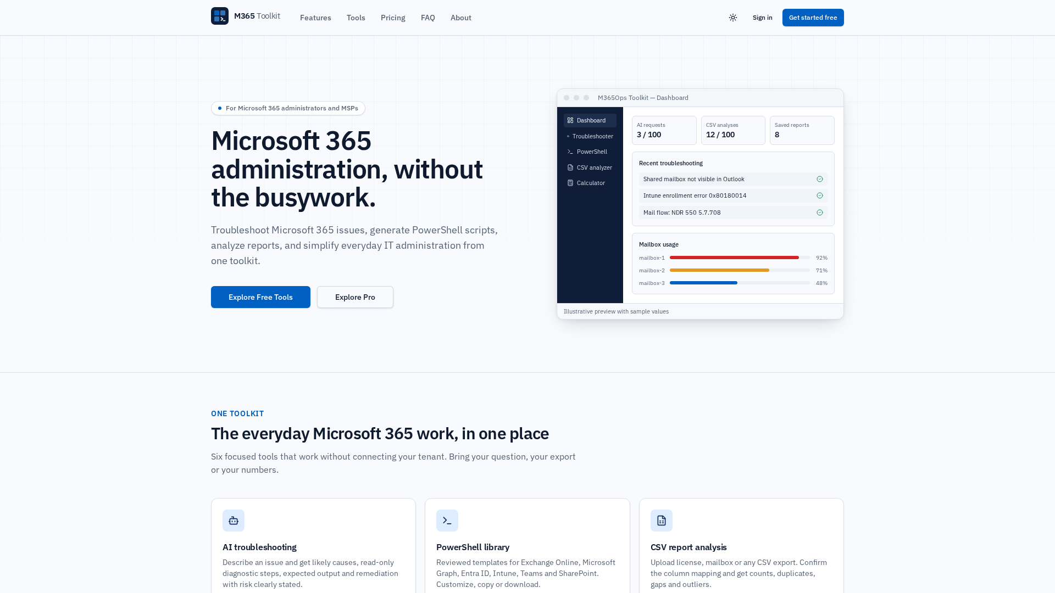Screen dimensions: 1055x593
Task: Click the 'For Microsoft 365 administrators and MSPs' badge
Action: pyautogui.click(x=288, y=108)
